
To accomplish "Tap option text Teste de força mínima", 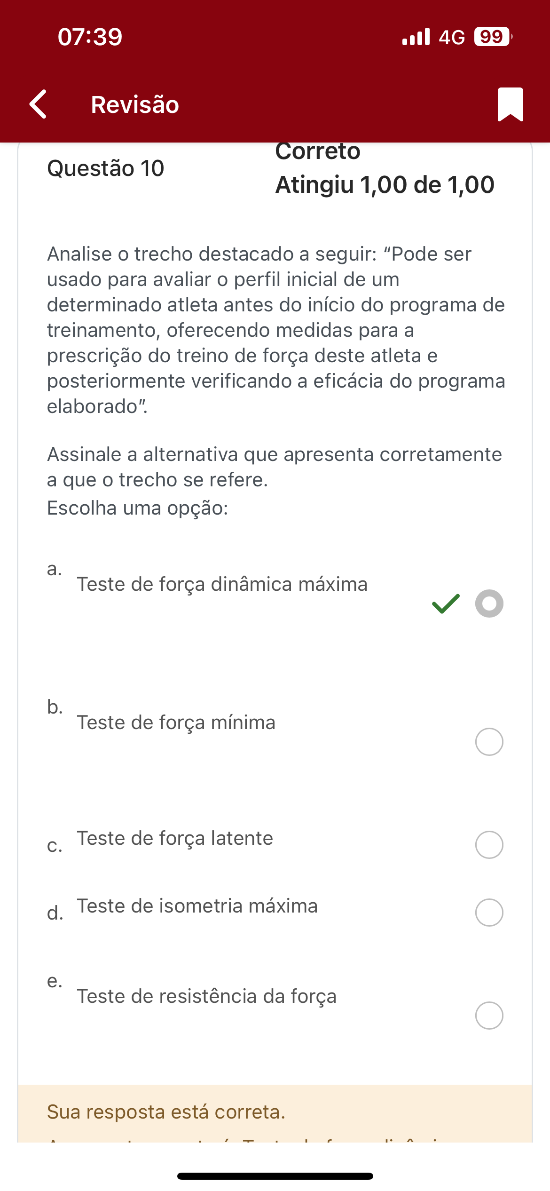I will [x=176, y=723].
